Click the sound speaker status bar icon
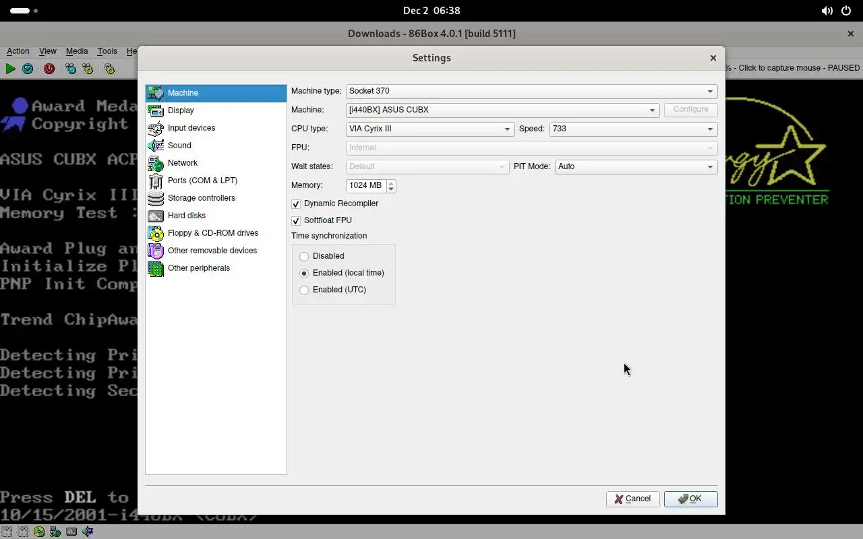 tap(88, 532)
